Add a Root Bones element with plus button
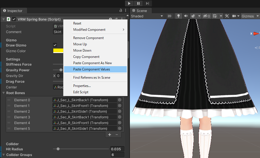Image resolution: width=260 pixels, height=158 pixels. (110, 135)
